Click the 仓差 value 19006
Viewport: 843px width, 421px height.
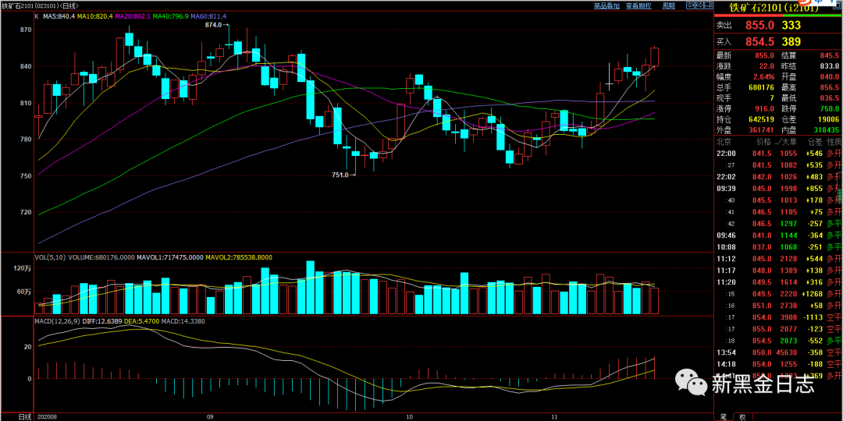(x=828, y=119)
